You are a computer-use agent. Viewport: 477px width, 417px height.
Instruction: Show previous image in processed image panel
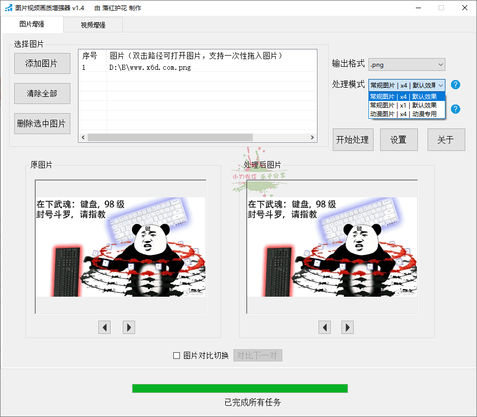324,327
